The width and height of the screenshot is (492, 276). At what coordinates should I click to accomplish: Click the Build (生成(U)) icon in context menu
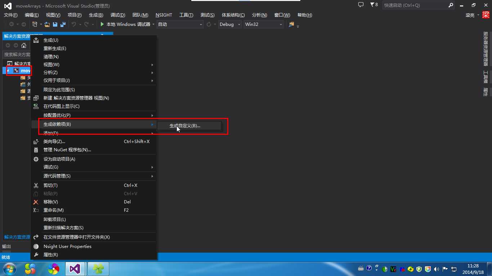pyautogui.click(x=36, y=40)
